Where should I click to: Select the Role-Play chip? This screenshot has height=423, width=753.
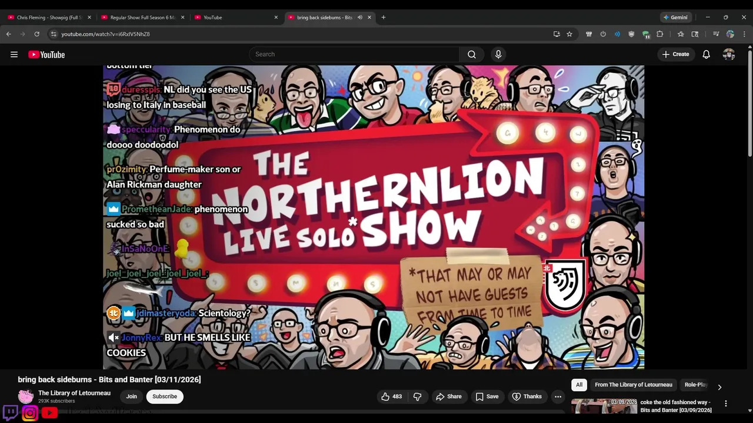point(696,385)
